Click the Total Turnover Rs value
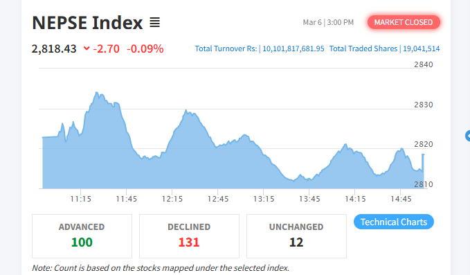This screenshot has width=470, height=275. click(x=293, y=48)
